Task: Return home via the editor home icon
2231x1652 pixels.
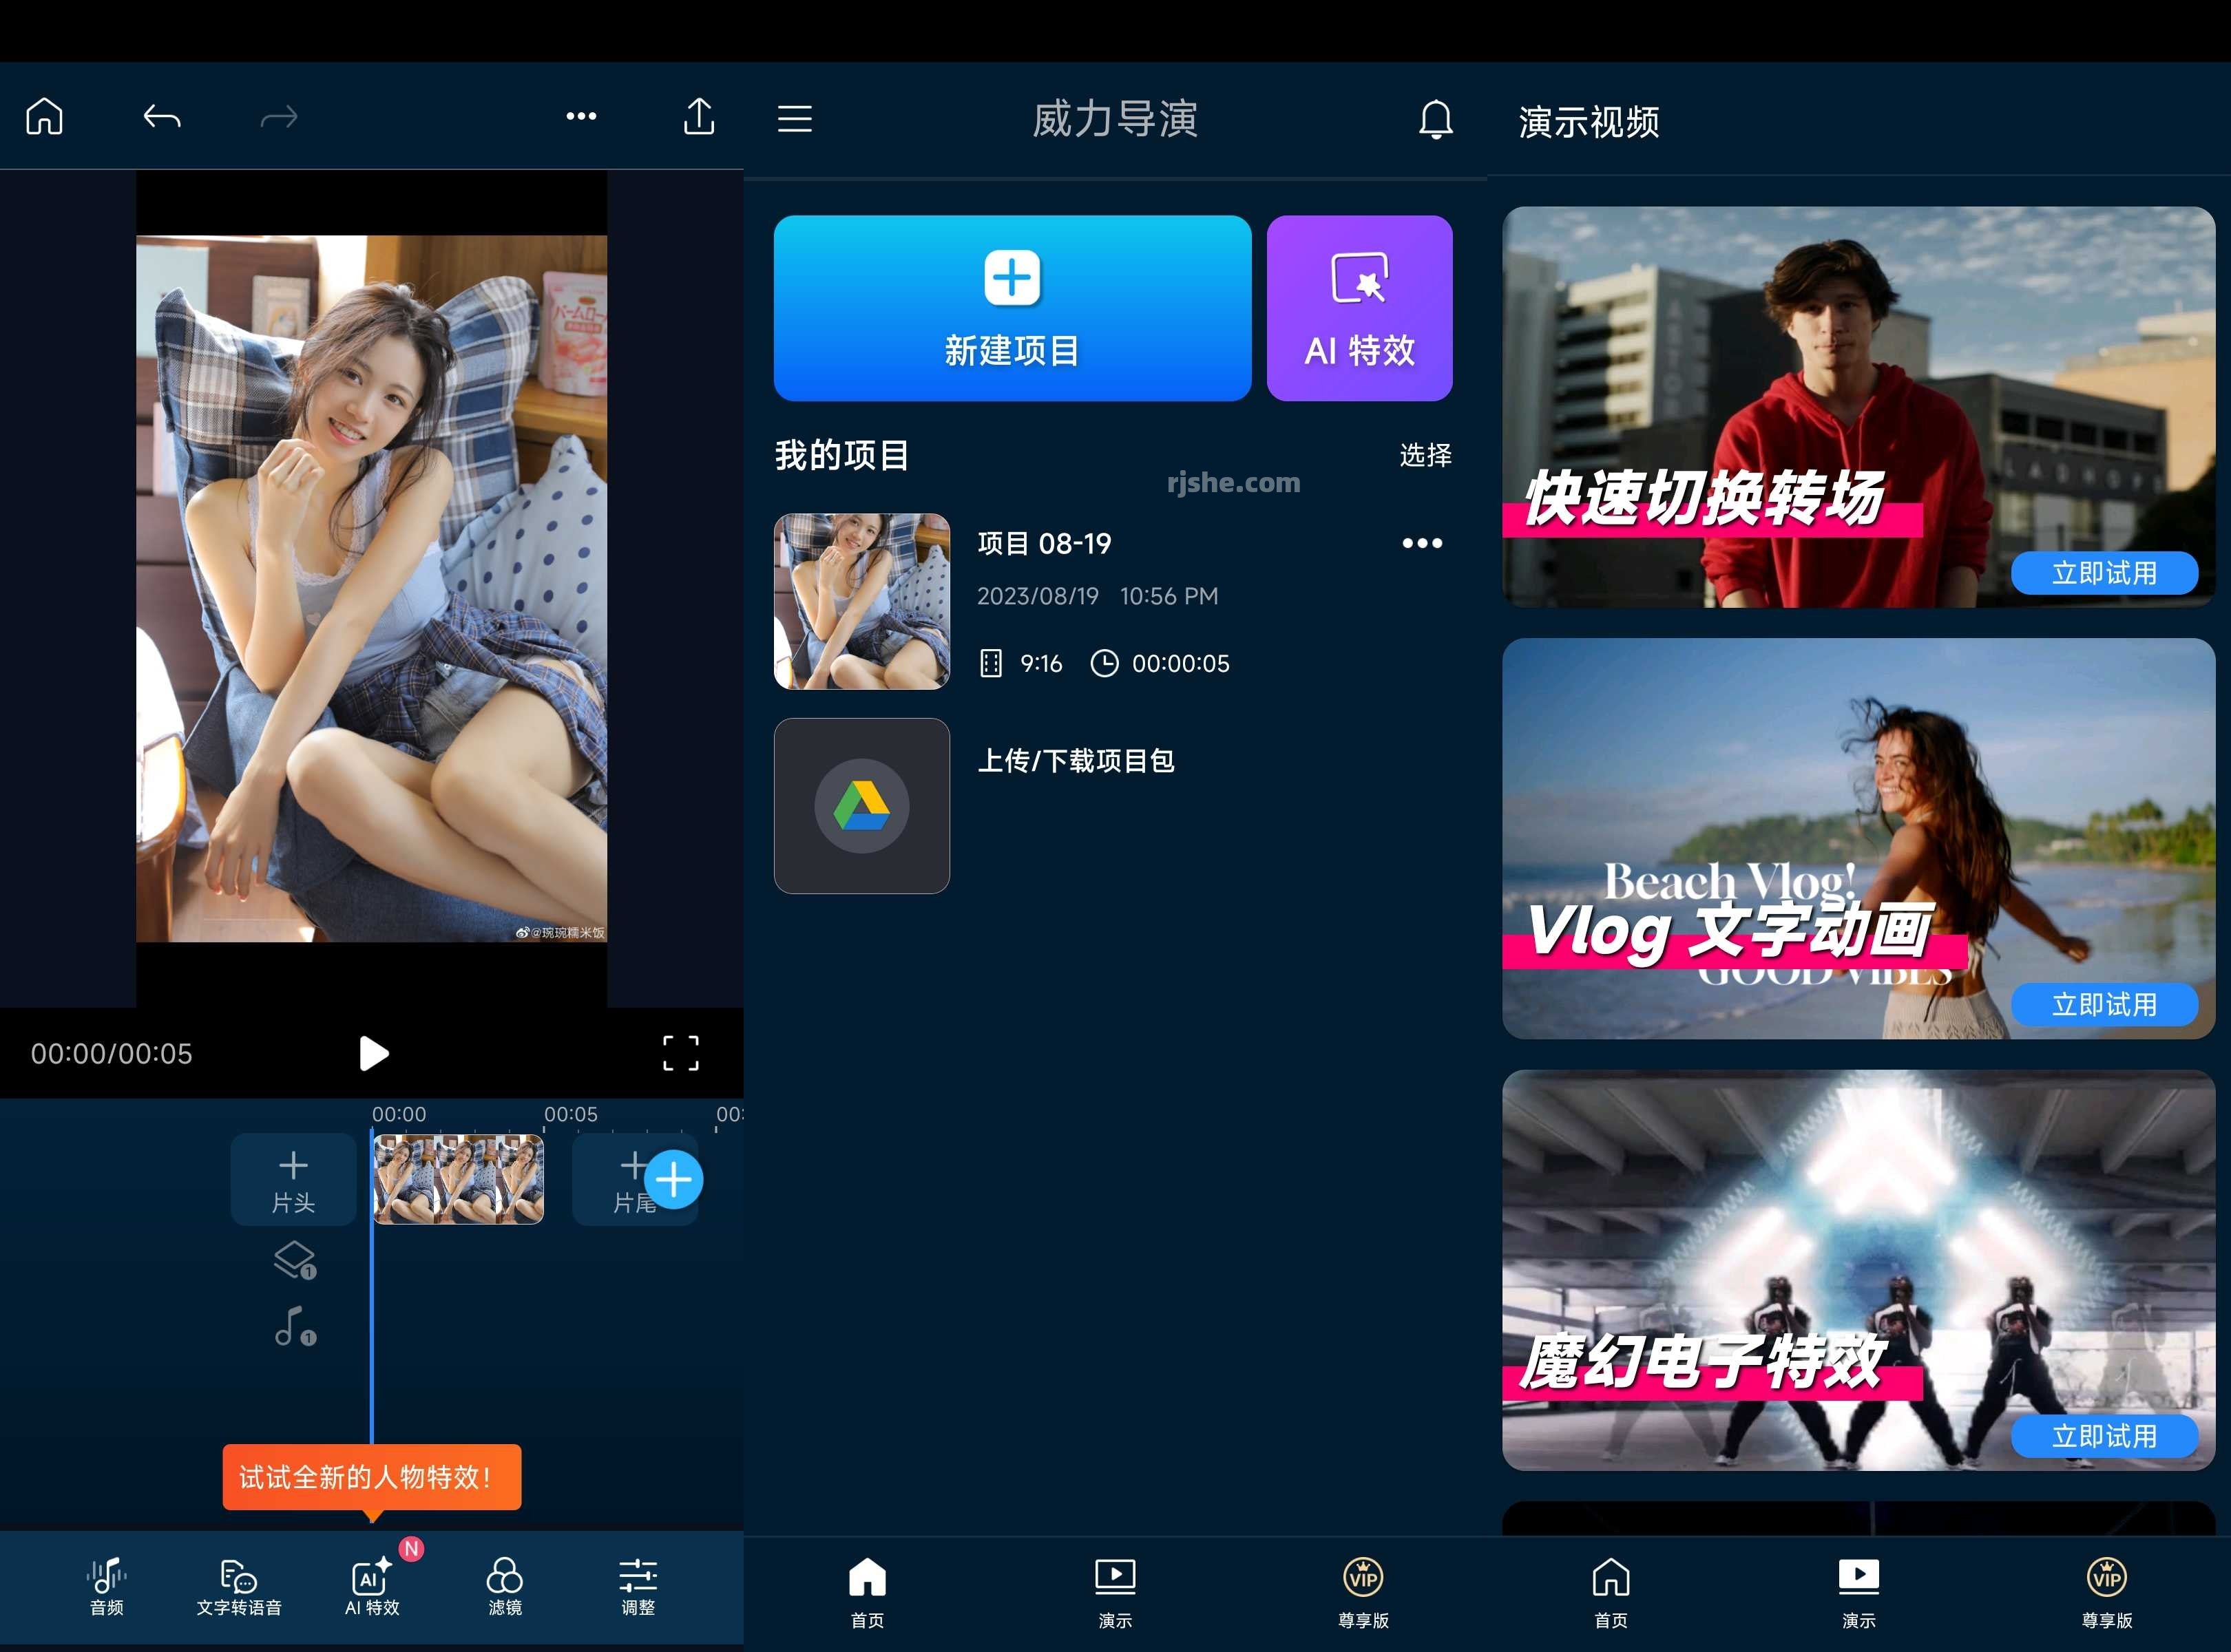Action: (x=44, y=116)
